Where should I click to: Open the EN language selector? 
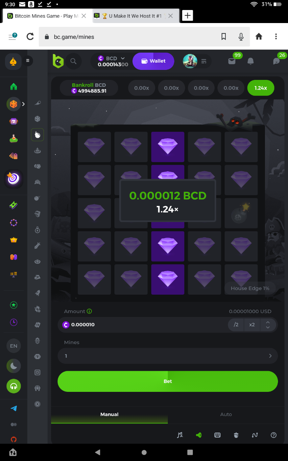[14, 346]
